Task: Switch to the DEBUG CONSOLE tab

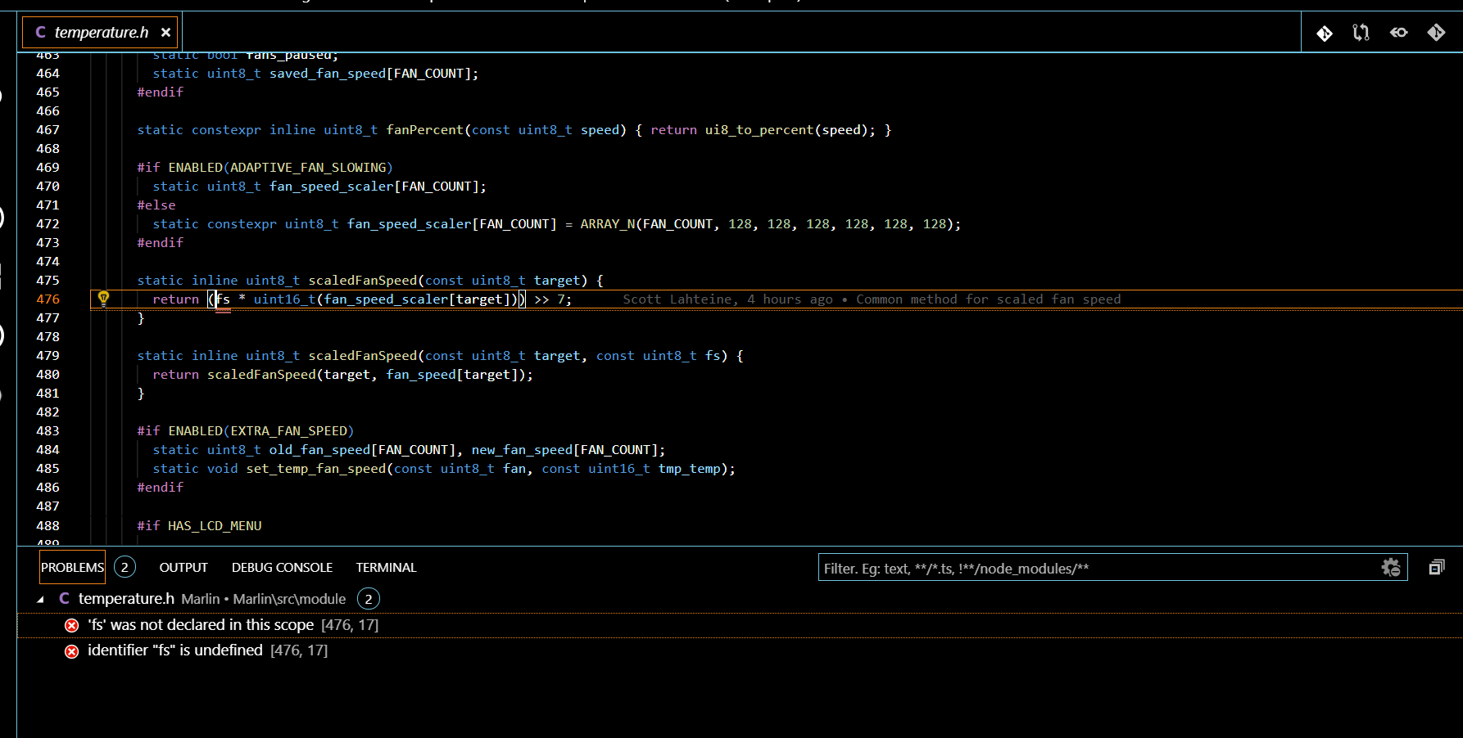Action: tap(282, 567)
